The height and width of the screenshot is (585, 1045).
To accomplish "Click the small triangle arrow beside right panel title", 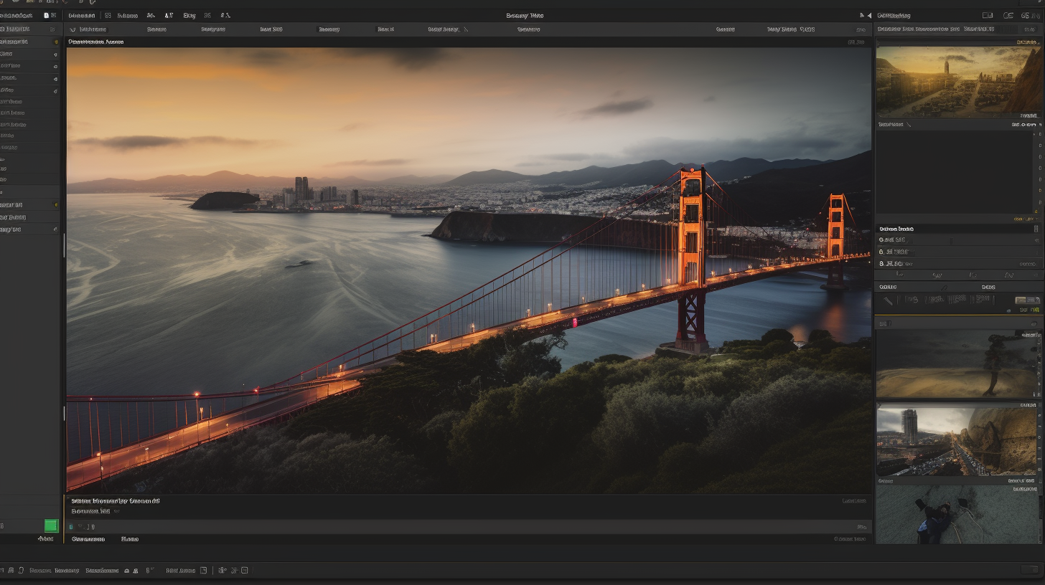I will click(869, 15).
